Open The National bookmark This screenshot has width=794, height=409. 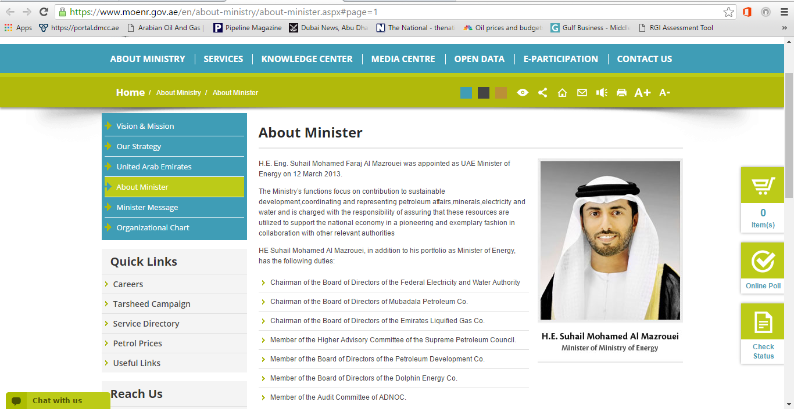tap(416, 28)
